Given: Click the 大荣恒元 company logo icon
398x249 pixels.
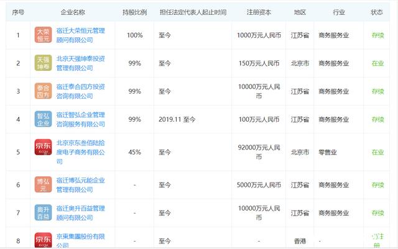Looking at the screenshot, I should pos(43,35).
